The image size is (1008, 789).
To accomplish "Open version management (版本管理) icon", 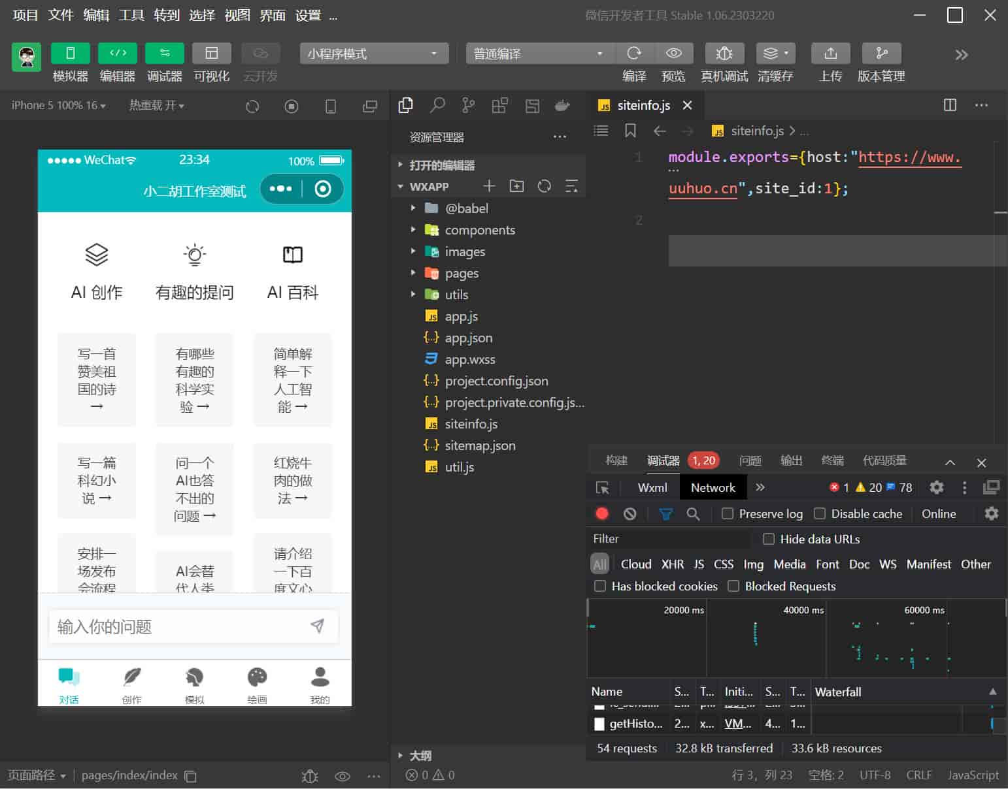I will click(x=881, y=54).
